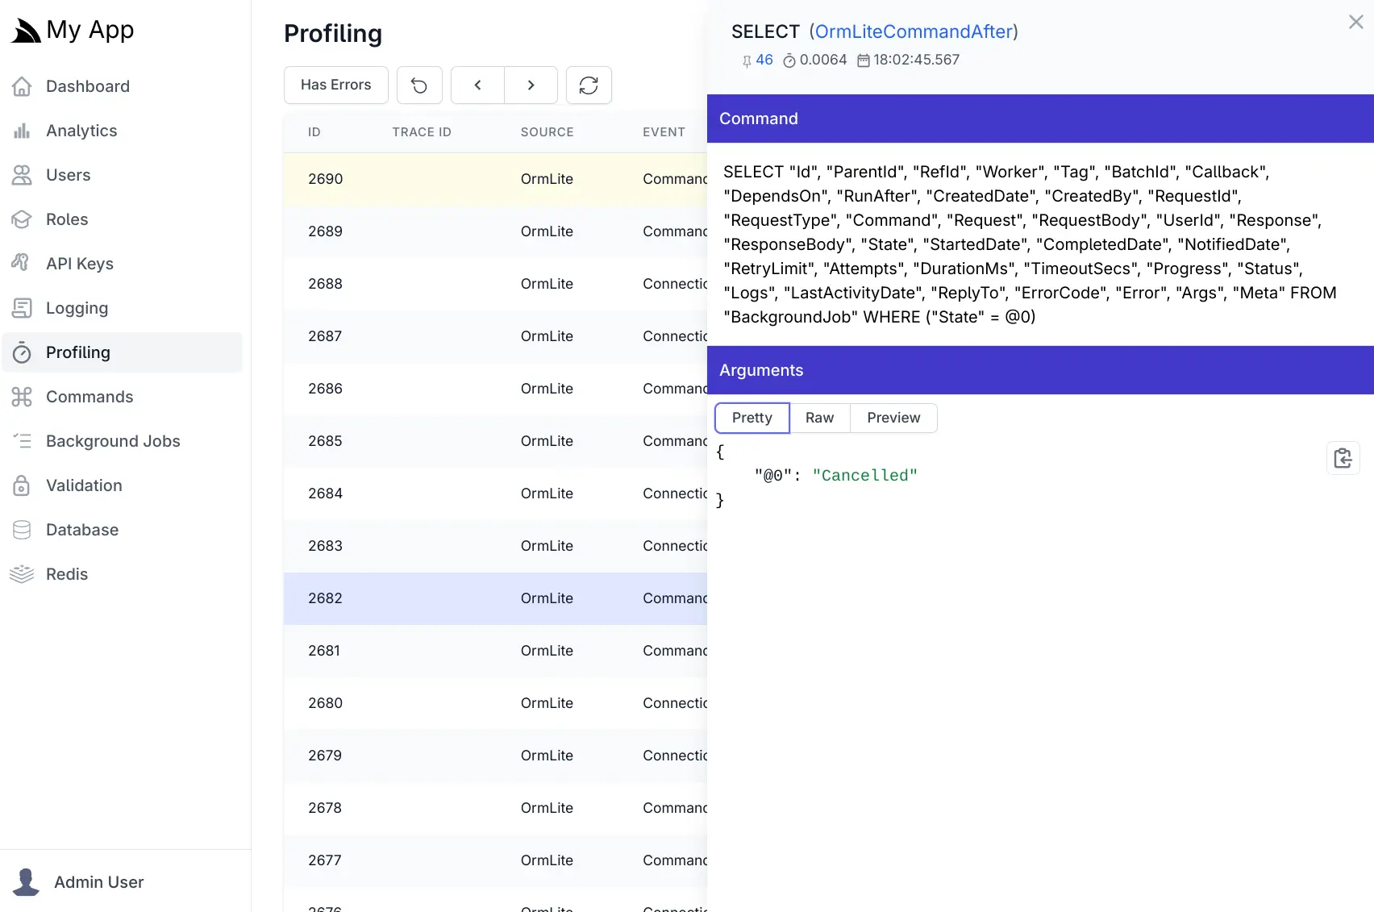Open the Dashboard home icon
This screenshot has width=1374, height=912.
pyautogui.click(x=23, y=86)
